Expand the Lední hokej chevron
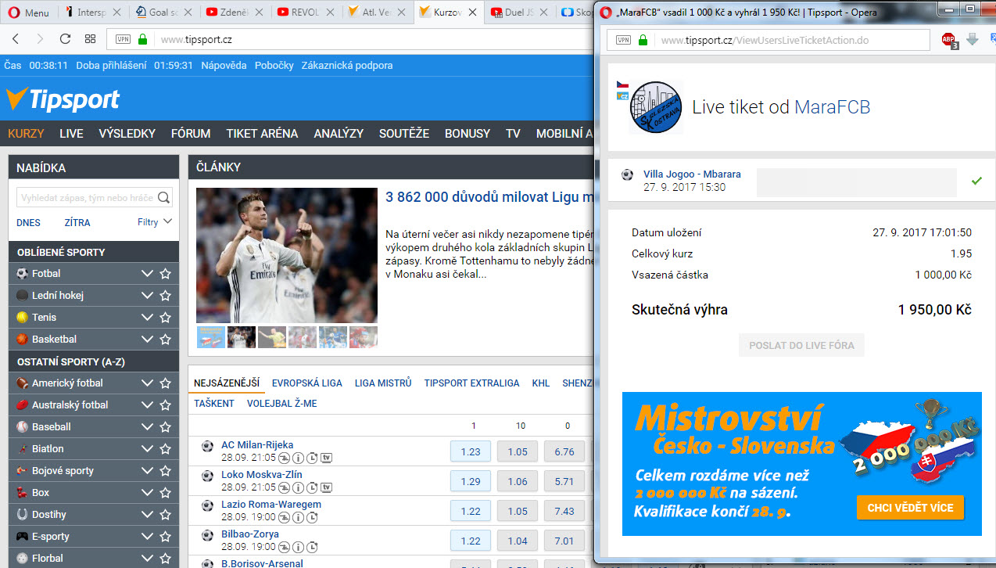Screen dimensions: 996x568 pos(147,296)
